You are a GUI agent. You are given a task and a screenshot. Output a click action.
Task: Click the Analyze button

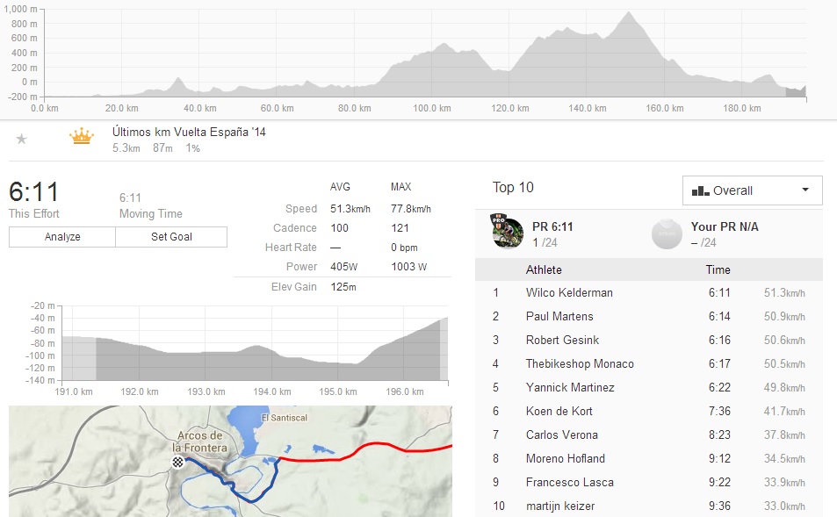tap(62, 237)
